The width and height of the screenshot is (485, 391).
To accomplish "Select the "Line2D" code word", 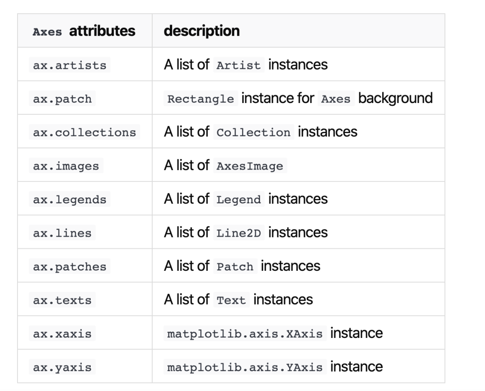I will (238, 233).
